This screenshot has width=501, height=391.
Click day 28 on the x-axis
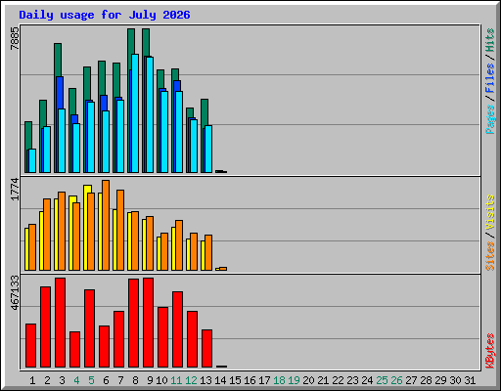pos(426,380)
